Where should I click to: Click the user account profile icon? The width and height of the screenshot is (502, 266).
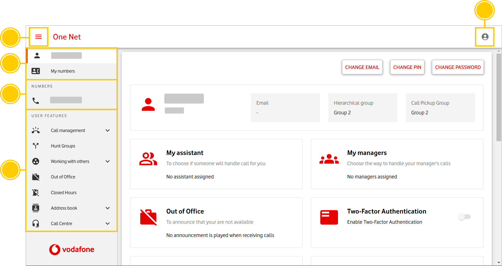pyautogui.click(x=485, y=37)
